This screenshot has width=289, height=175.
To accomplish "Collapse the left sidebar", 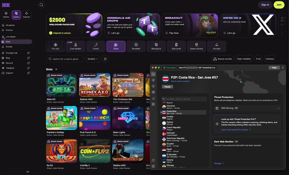I will coord(28,172).
